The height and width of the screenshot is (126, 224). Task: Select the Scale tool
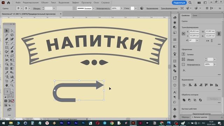[12, 56]
